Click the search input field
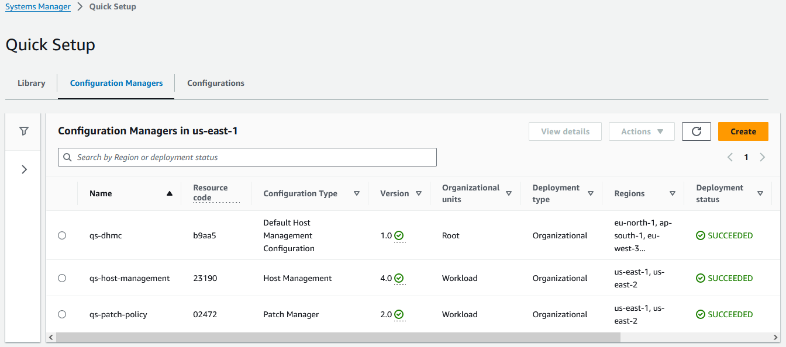The height and width of the screenshot is (347, 786). click(247, 157)
